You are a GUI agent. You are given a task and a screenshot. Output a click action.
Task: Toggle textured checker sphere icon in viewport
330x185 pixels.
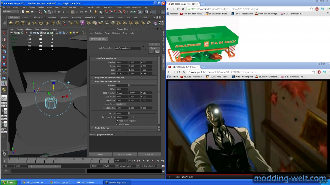click(67, 33)
